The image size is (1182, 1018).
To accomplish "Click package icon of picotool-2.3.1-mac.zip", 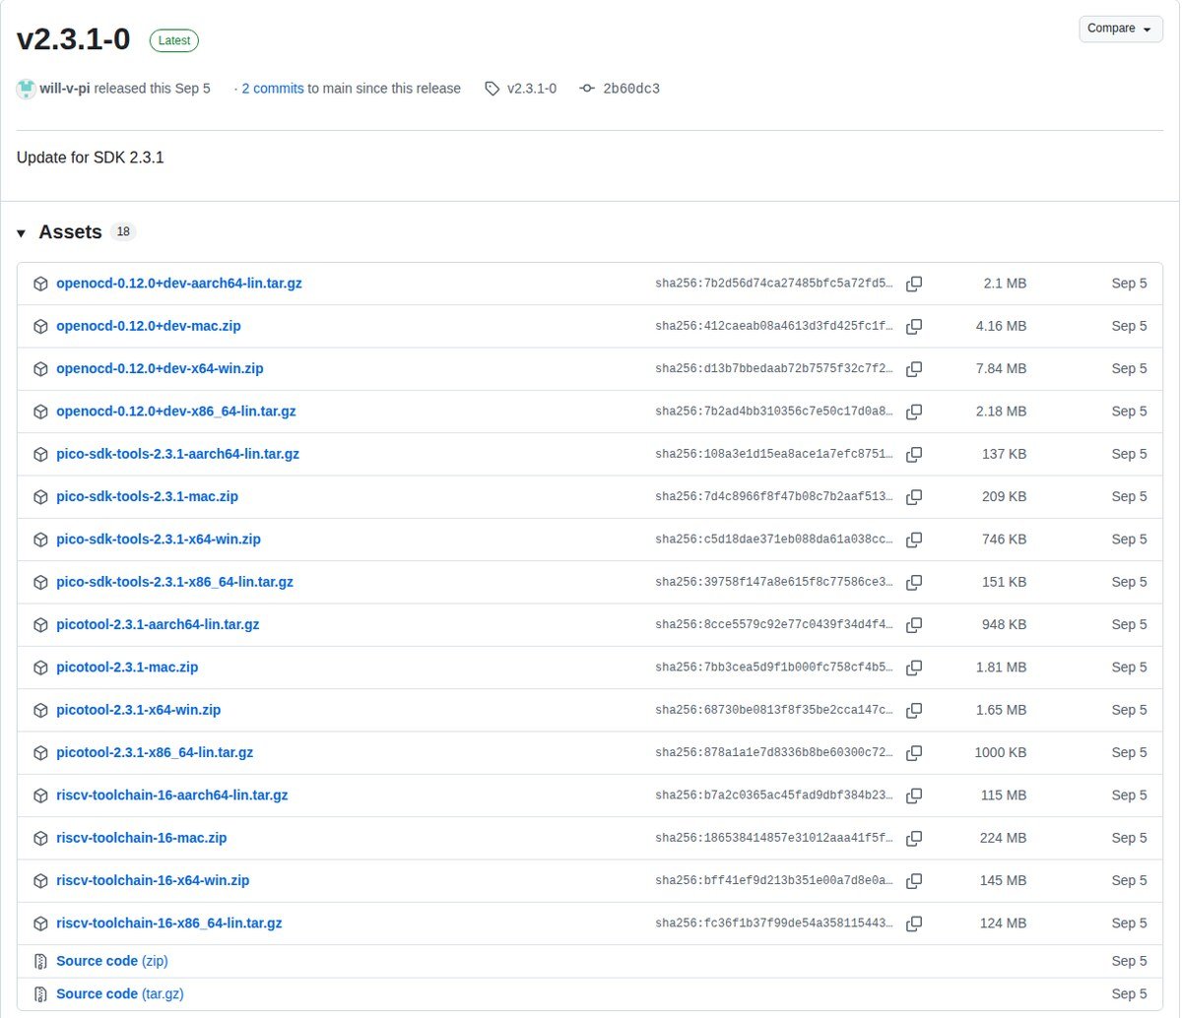I will click(40, 668).
